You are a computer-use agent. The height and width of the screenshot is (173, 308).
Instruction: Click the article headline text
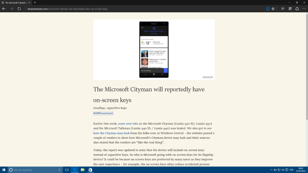(149, 95)
